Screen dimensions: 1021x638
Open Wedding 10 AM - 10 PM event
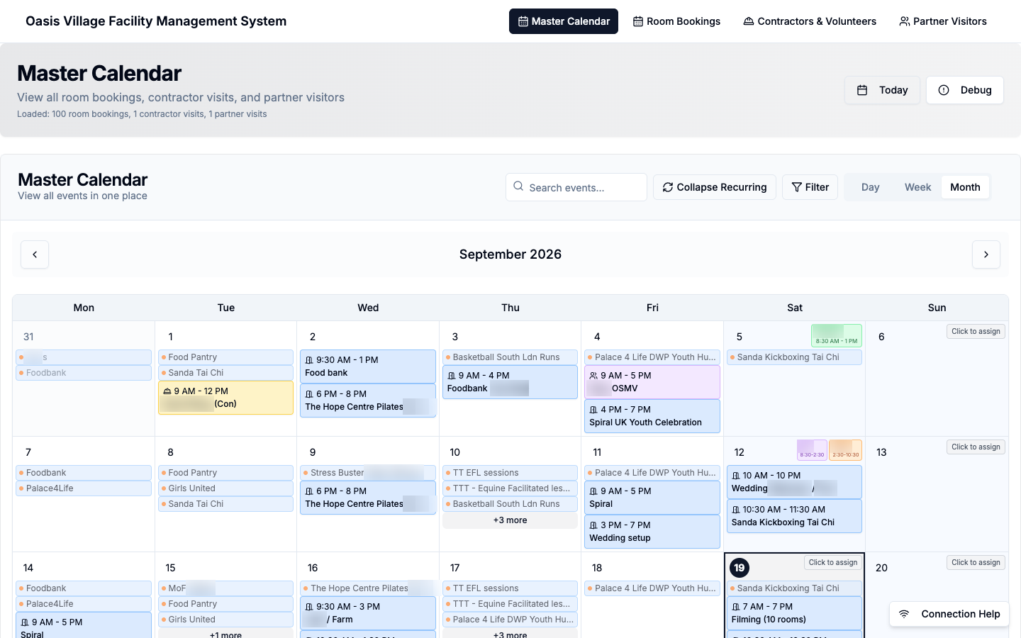[794, 482]
